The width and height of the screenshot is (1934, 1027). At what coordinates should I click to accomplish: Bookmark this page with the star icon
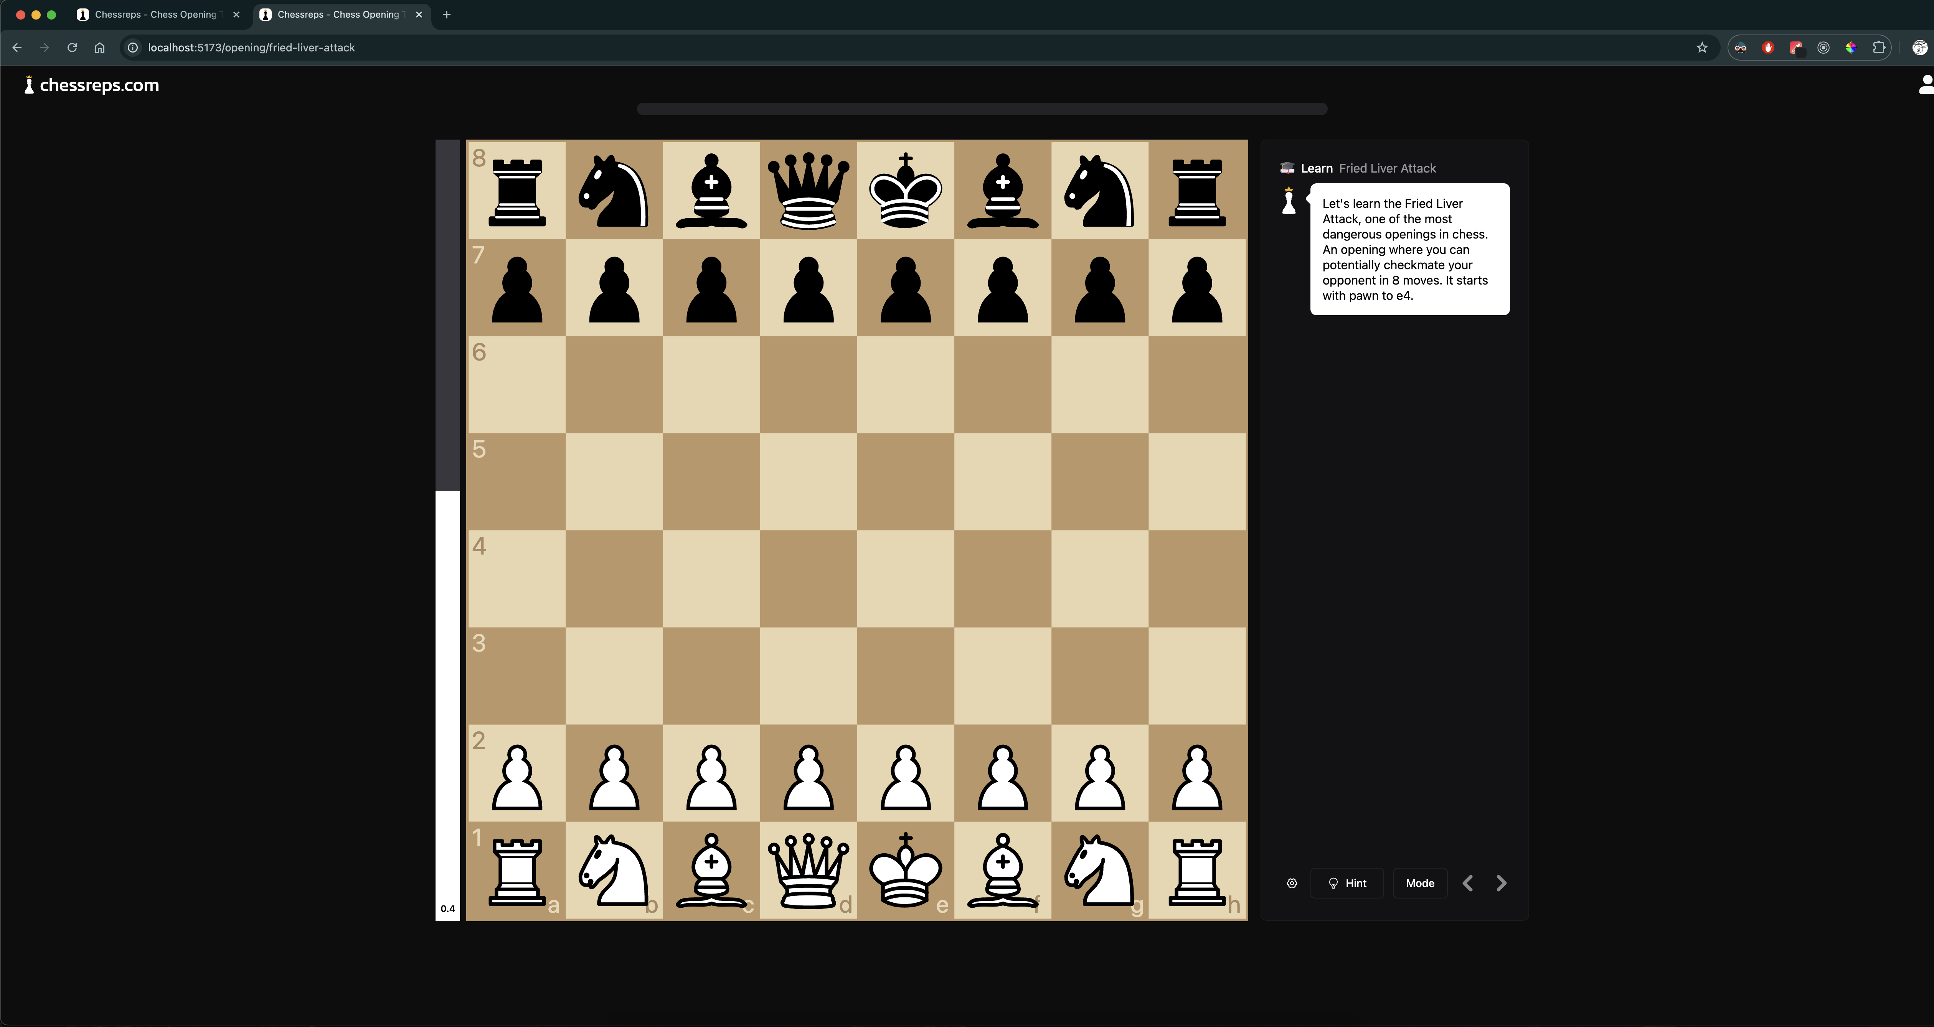pos(1702,47)
